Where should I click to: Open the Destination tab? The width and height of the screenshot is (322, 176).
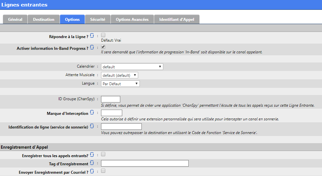point(44,20)
